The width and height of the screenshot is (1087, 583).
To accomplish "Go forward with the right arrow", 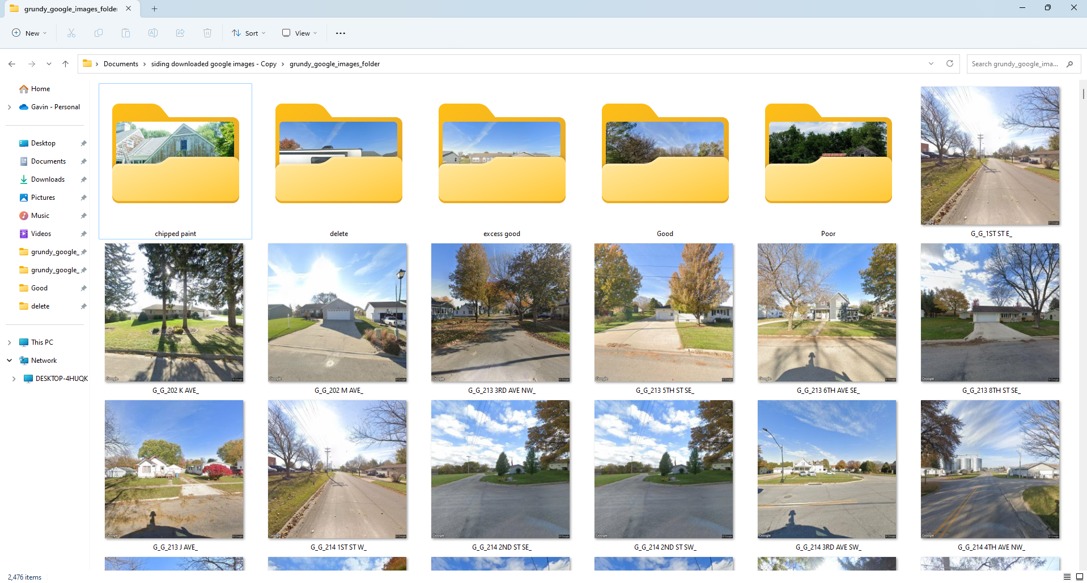I will 32,64.
